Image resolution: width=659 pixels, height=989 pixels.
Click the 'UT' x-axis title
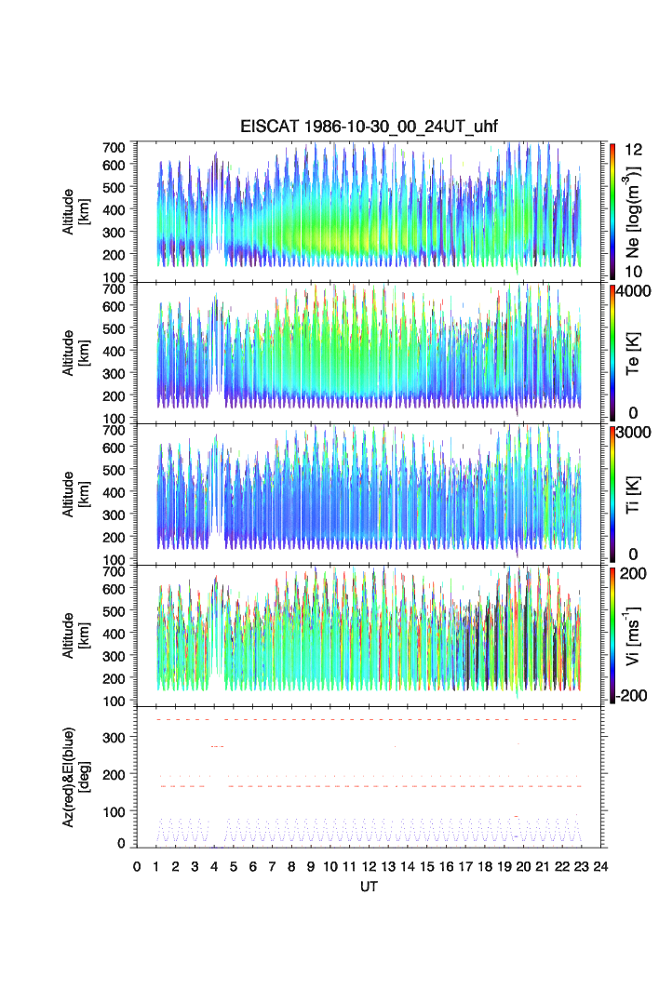pyautogui.click(x=369, y=888)
